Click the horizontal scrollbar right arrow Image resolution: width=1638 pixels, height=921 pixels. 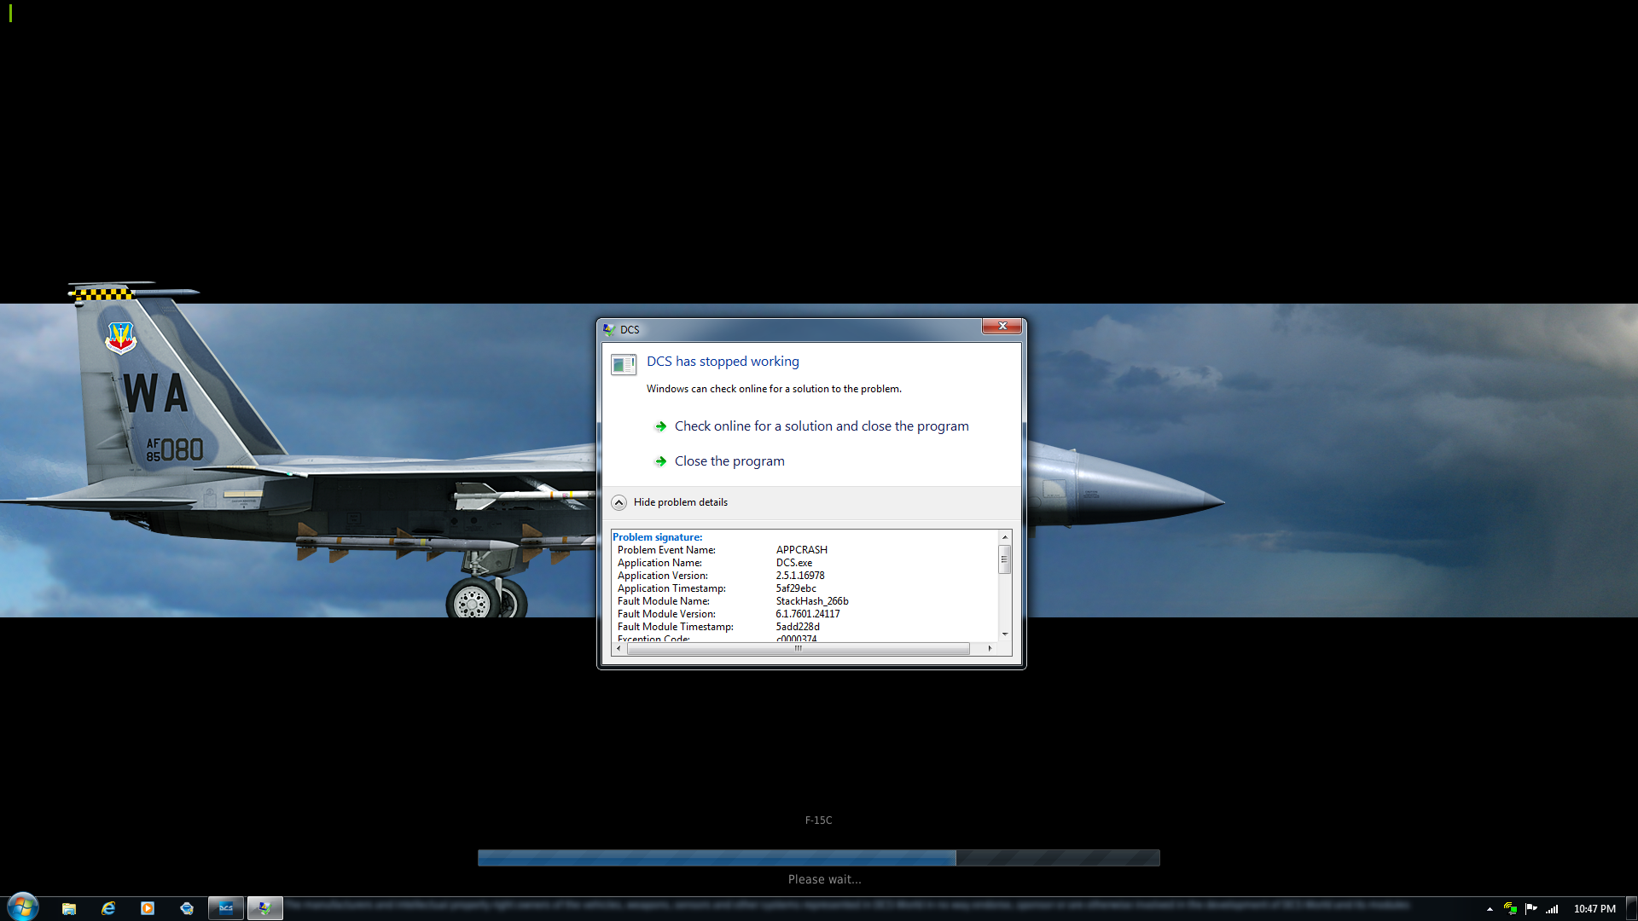tap(990, 649)
